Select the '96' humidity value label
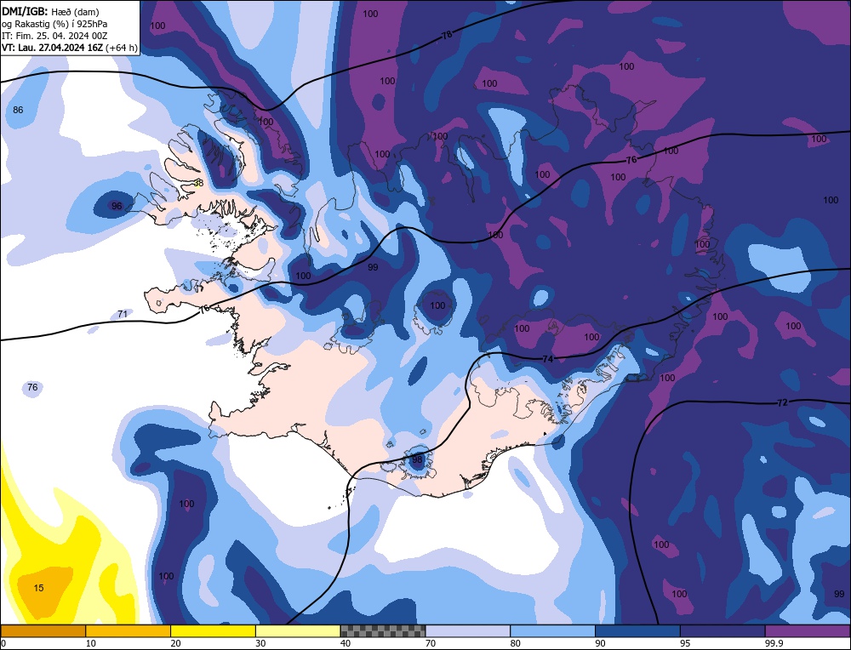The image size is (851, 650). pos(117,206)
